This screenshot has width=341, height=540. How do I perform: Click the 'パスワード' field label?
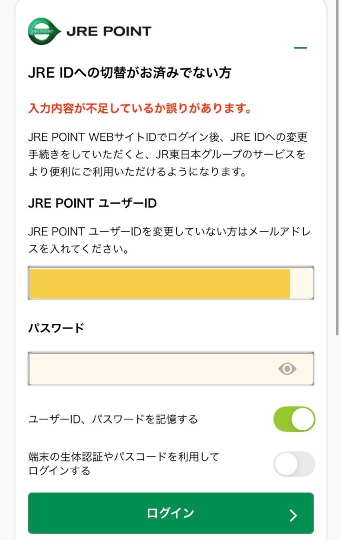pos(56,328)
